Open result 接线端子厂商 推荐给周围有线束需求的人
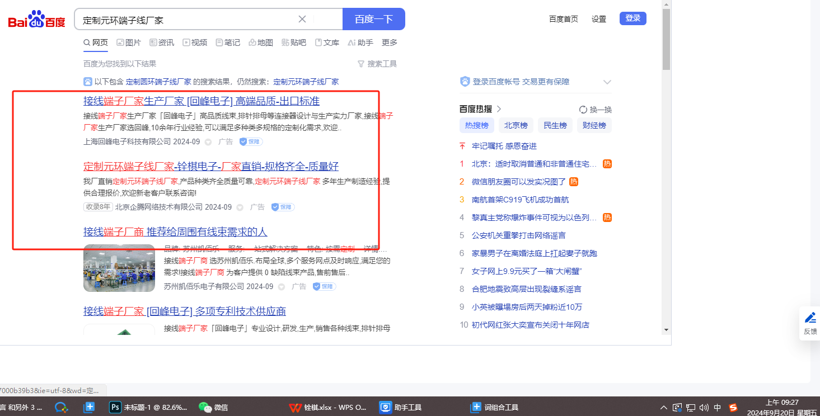This screenshot has width=820, height=416. (175, 231)
